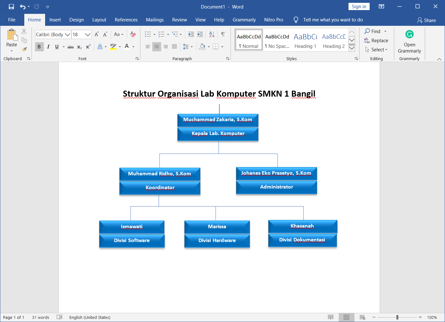The height and width of the screenshot is (322, 445).
Task: Open the Nitro Pro tab
Action: tap(274, 20)
